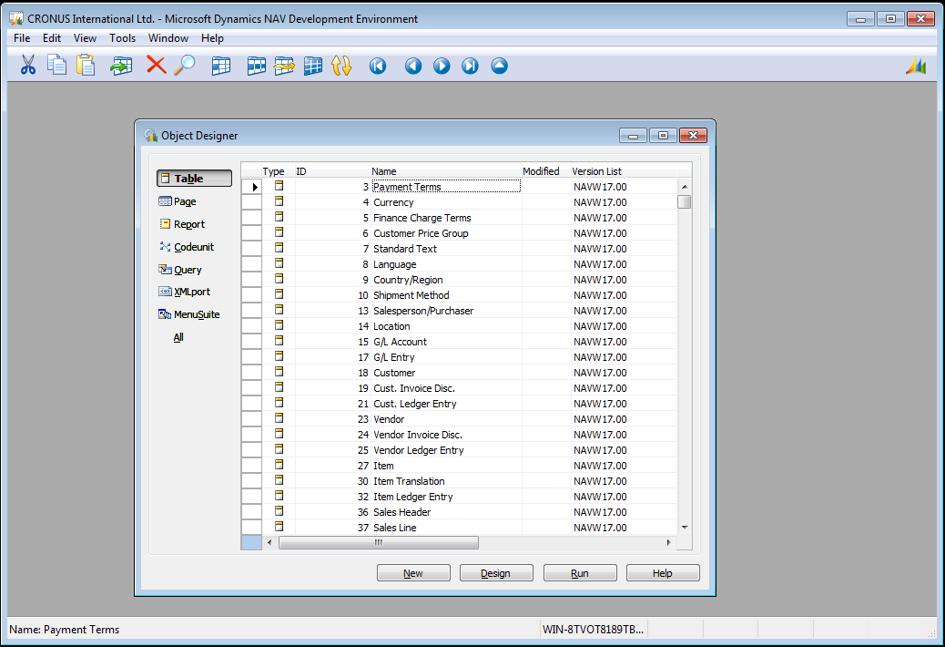
Task: Select the Query object type
Action: 180,270
